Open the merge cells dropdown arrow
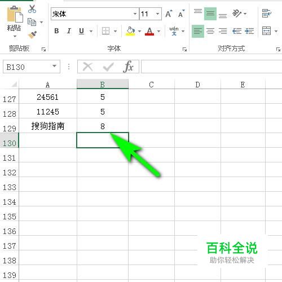282x282 pixels. click(x=276, y=31)
